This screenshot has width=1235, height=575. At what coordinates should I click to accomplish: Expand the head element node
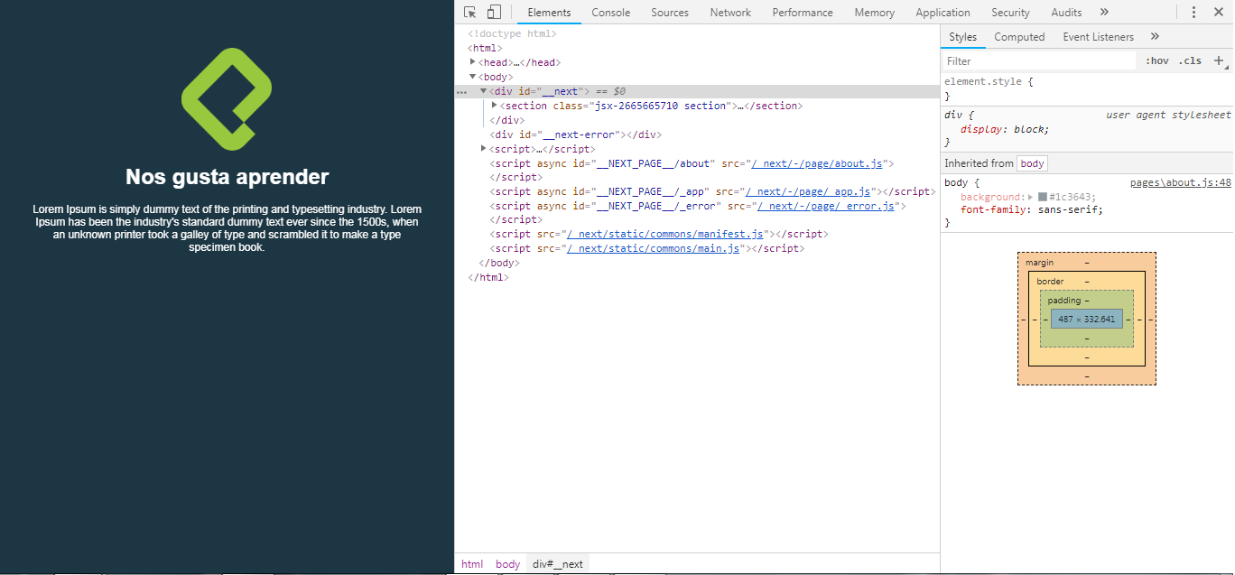(473, 62)
